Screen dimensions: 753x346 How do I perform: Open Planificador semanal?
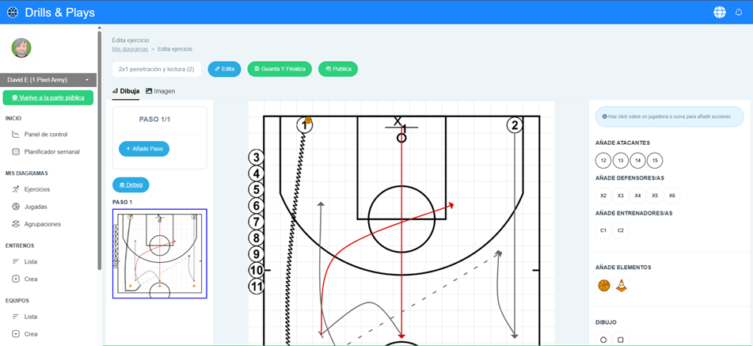click(52, 152)
